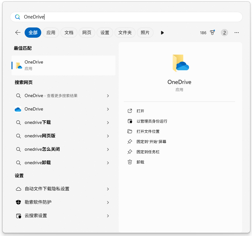Open the account badge showing 2
Viewport: 252px width, 236px height.
[224, 33]
